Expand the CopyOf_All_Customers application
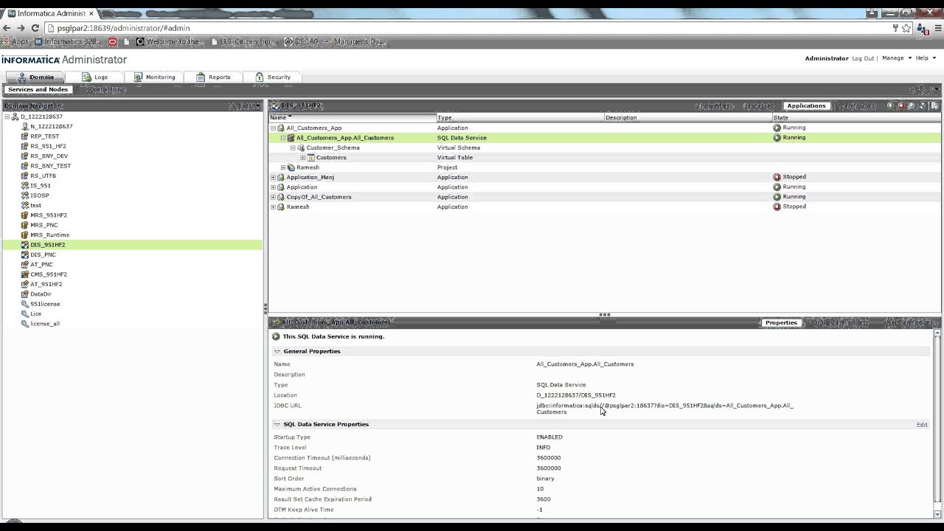The image size is (944, 531). (273, 197)
